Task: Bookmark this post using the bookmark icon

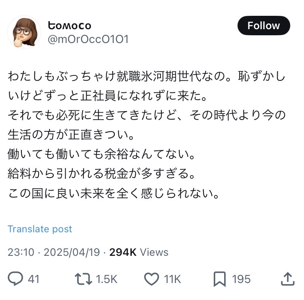Action: (219, 279)
